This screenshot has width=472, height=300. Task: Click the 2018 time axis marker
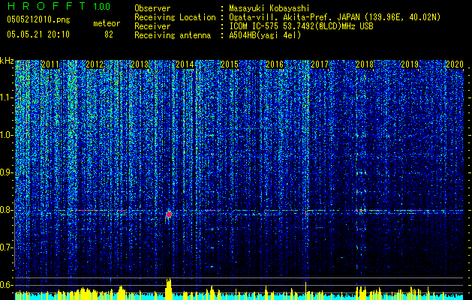coord(365,64)
